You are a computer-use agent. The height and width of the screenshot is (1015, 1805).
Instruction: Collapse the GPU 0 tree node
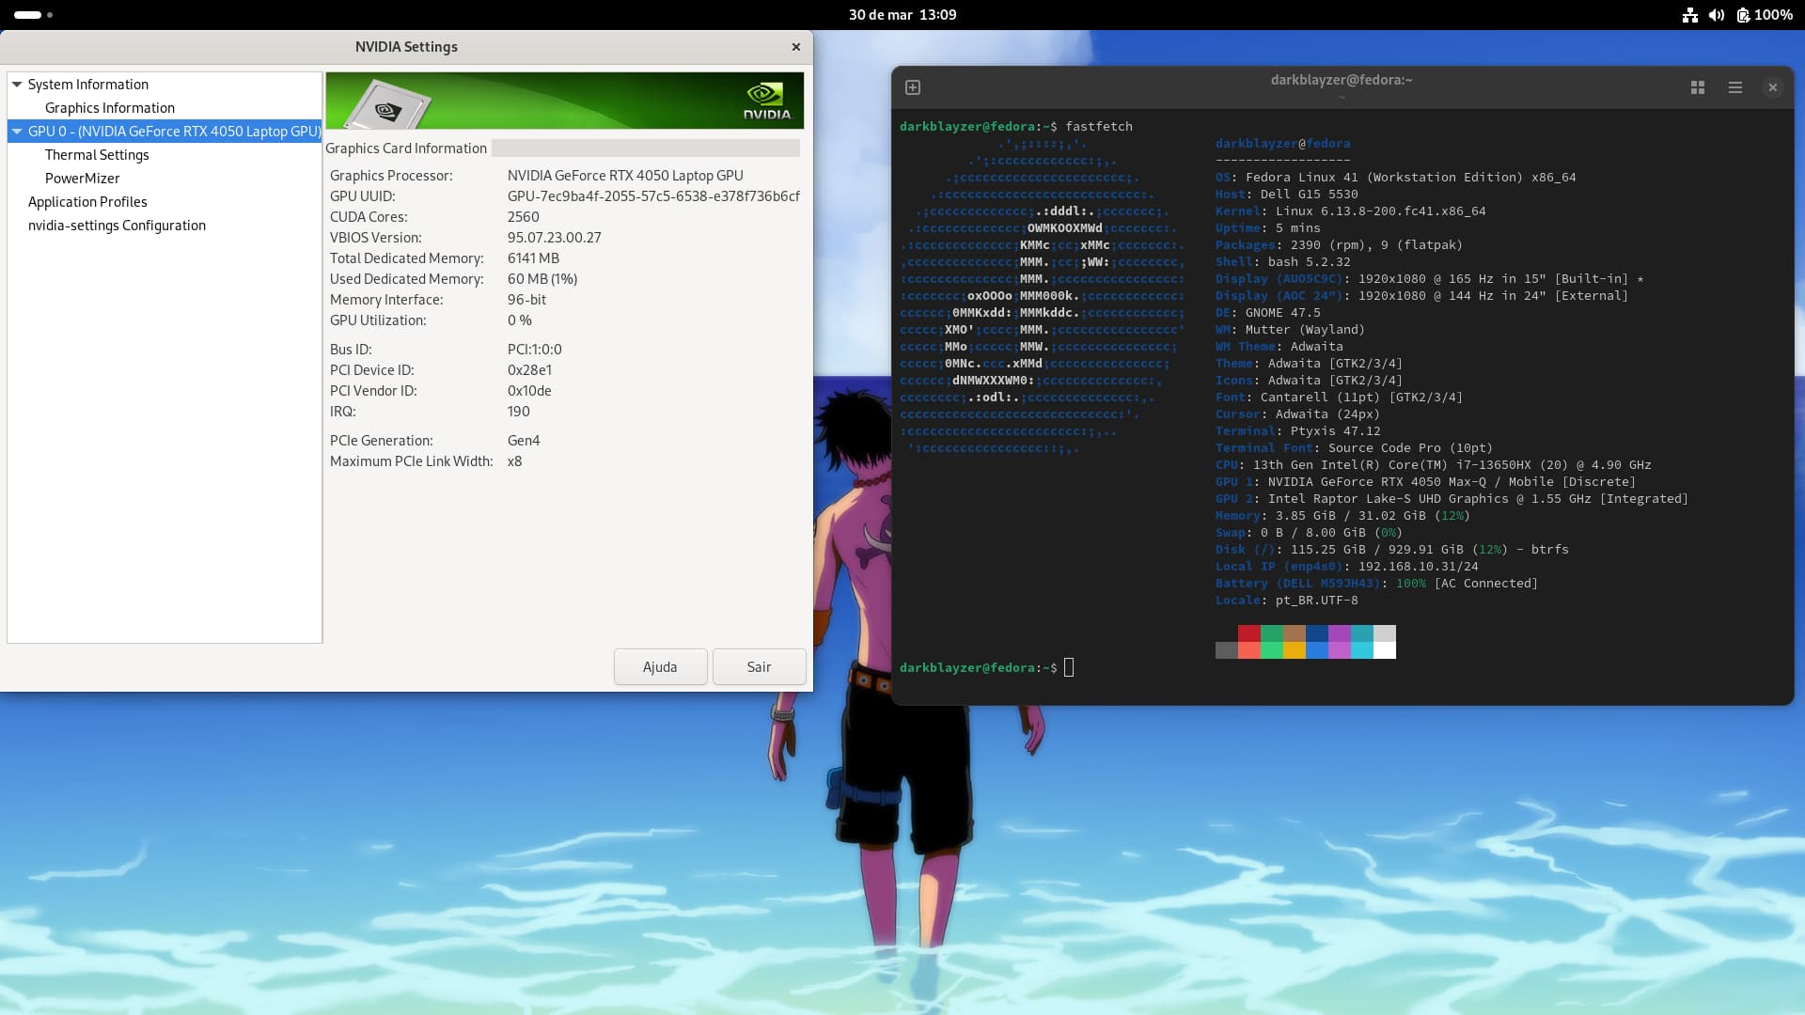pyautogui.click(x=17, y=132)
